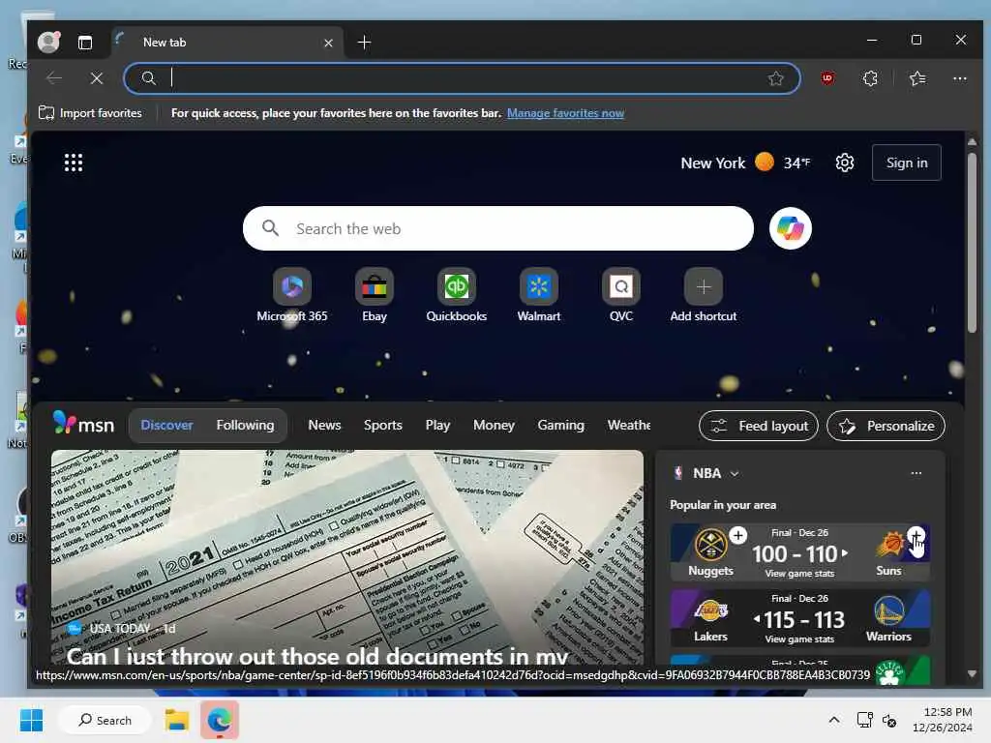The height and width of the screenshot is (743, 991).
Task: Open the taskbar clock and date
Action: coord(943,720)
